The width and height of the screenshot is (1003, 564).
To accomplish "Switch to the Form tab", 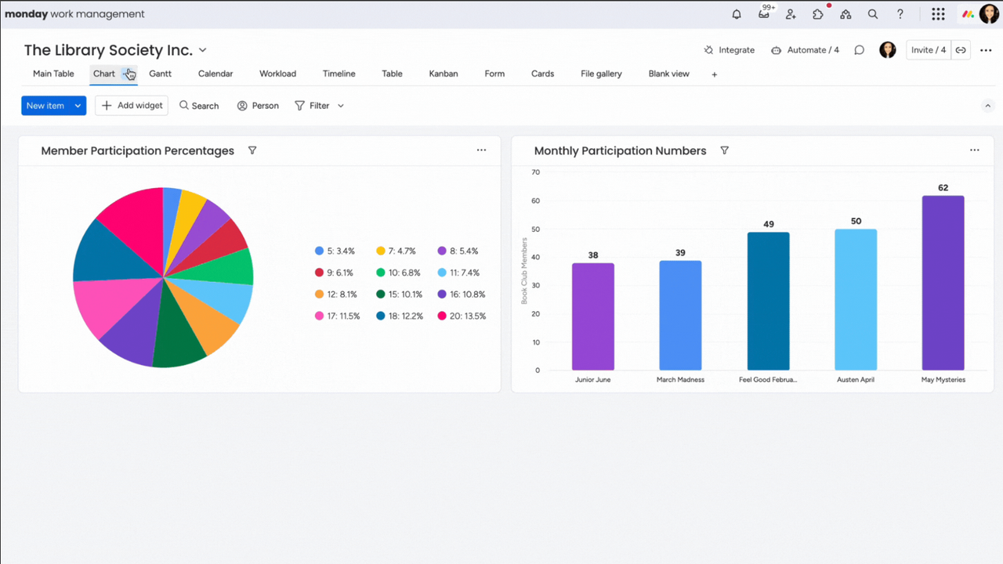I will 494,74.
